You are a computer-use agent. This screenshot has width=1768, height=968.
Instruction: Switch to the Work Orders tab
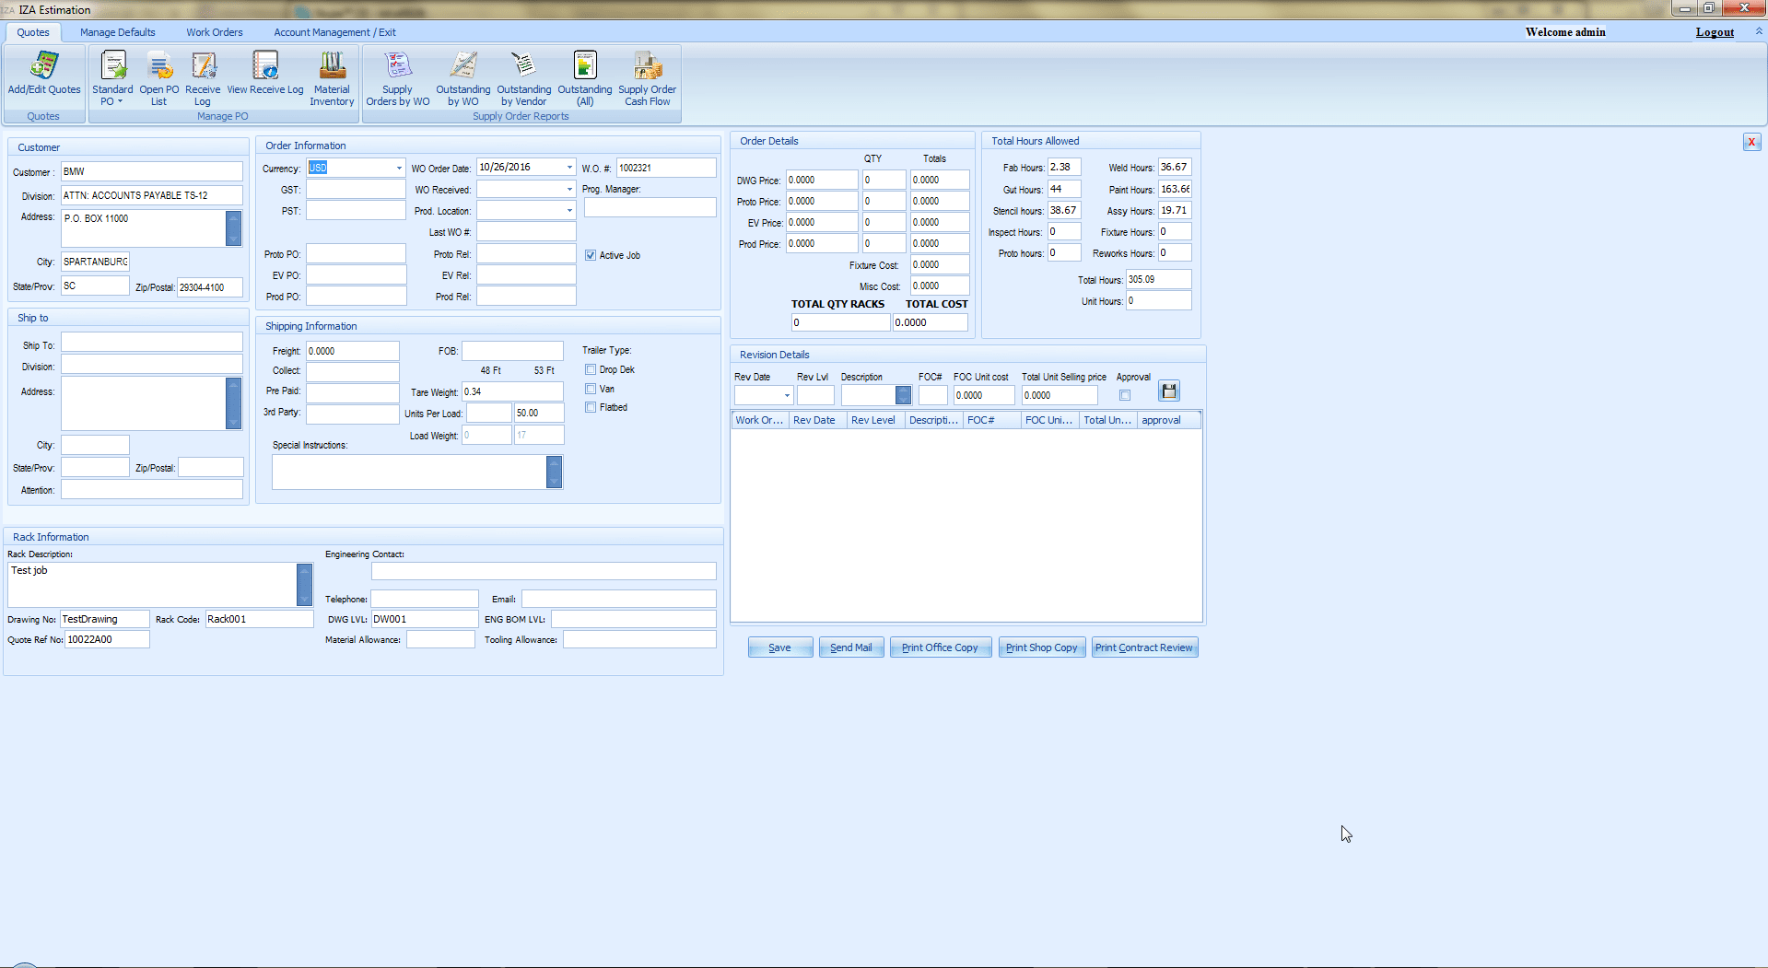pyautogui.click(x=215, y=32)
